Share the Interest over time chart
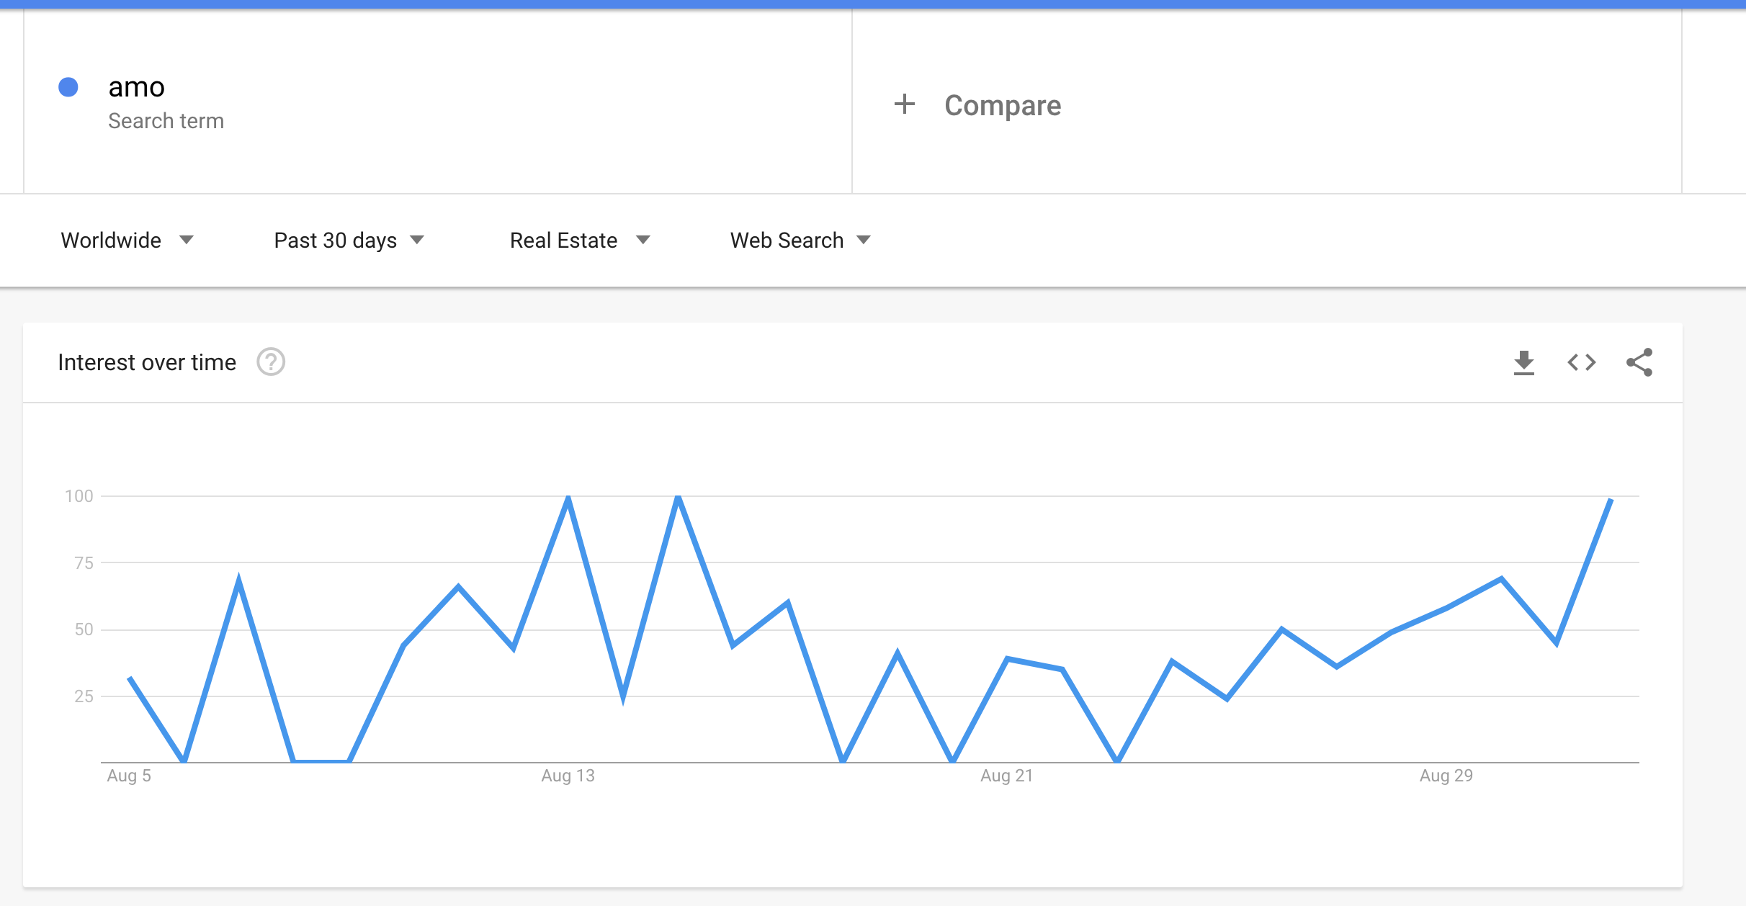1746x906 pixels. tap(1640, 362)
